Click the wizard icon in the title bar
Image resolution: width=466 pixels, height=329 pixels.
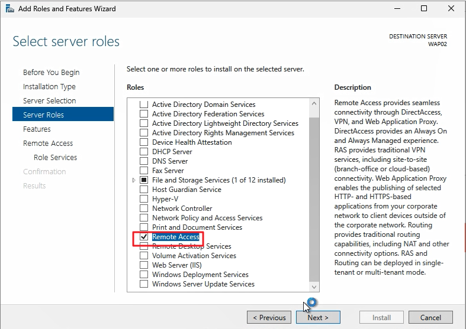[x=10, y=9]
